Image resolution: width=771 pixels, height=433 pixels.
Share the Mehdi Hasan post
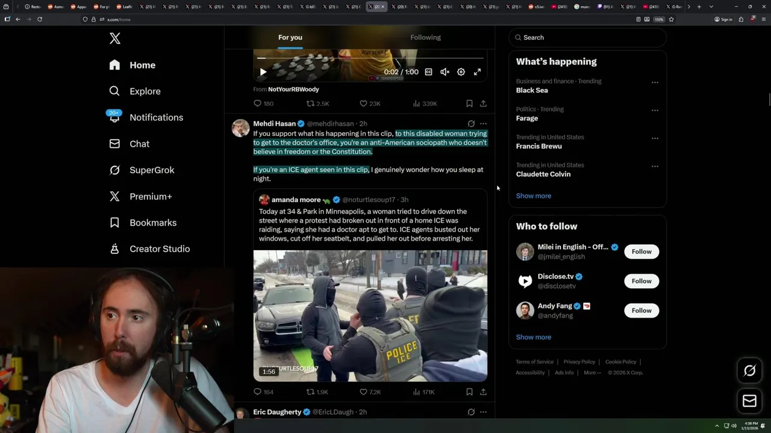coord(483,392)
